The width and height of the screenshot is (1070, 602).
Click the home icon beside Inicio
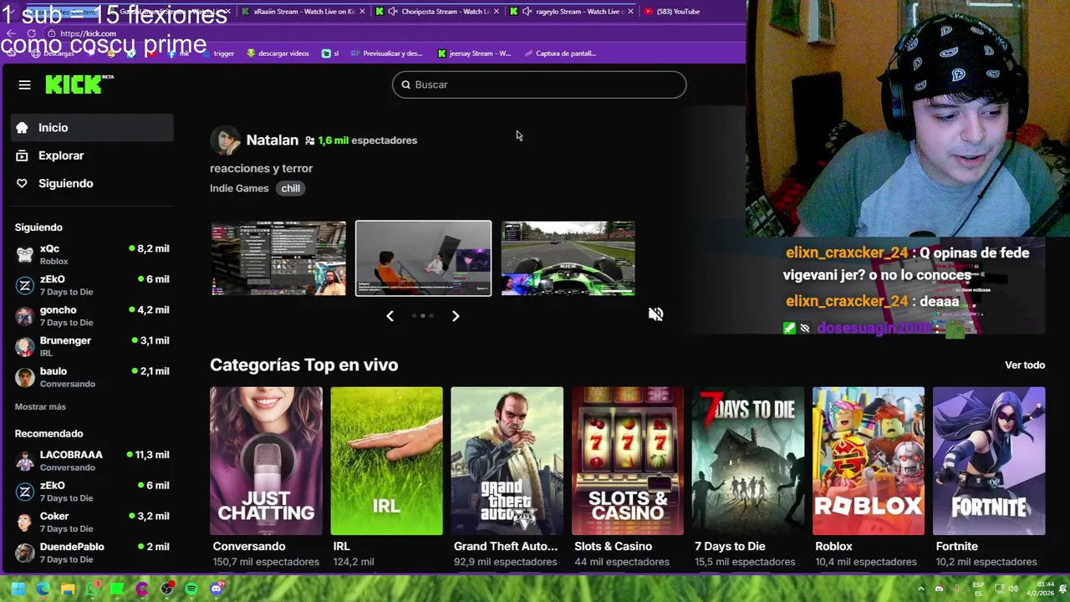[x=22, y=128]
